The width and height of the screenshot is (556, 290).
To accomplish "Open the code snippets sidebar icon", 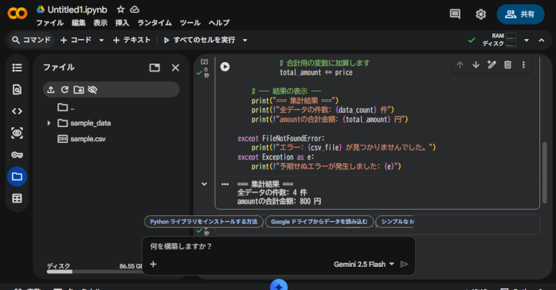I will click(17, 111).
